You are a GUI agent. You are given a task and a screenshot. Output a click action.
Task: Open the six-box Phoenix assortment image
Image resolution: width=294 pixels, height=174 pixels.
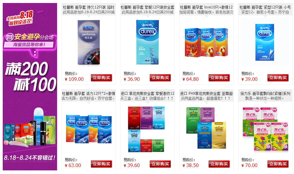146,129
